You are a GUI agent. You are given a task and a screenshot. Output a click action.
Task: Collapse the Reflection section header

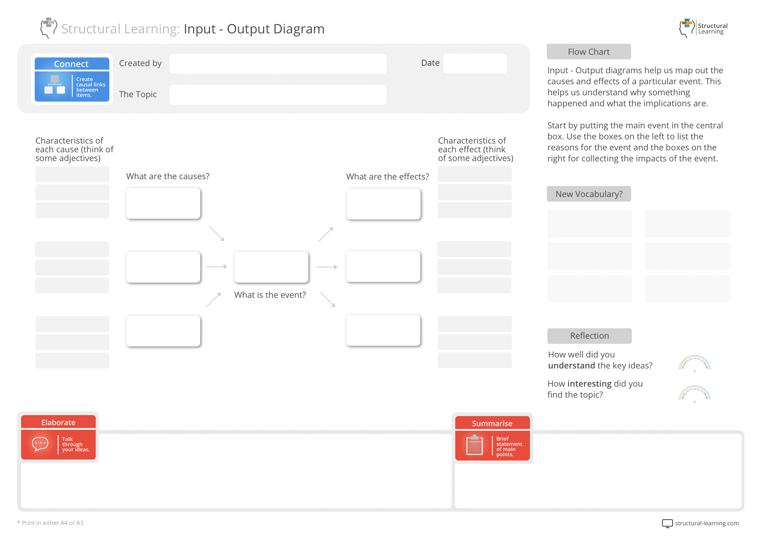click(589, 336)
